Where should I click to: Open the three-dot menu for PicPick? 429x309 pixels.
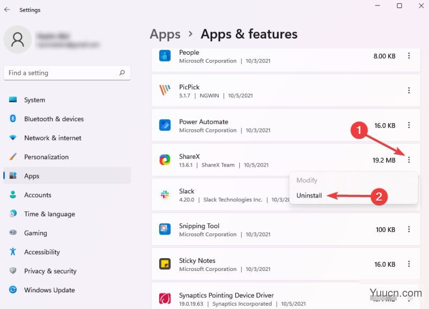[x=409, y=90]
